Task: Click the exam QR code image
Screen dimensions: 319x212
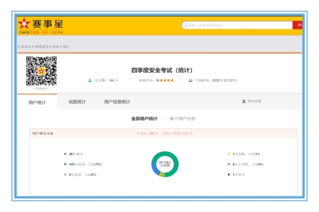Action: (x=41, y=71)
